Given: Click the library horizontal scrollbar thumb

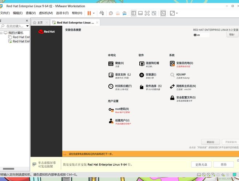Looking at the screenshot, I should click(8, 169).
